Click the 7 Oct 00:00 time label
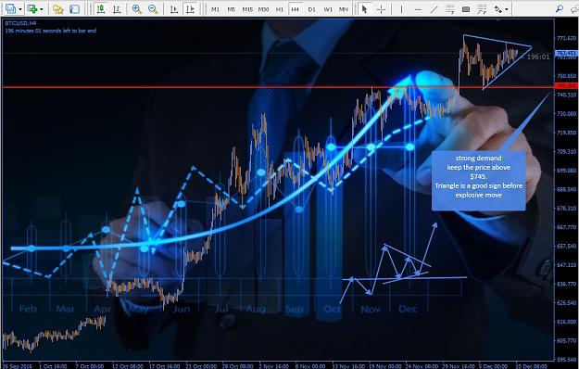This screenshot has width=579, height=369. [x=90, y=366]
